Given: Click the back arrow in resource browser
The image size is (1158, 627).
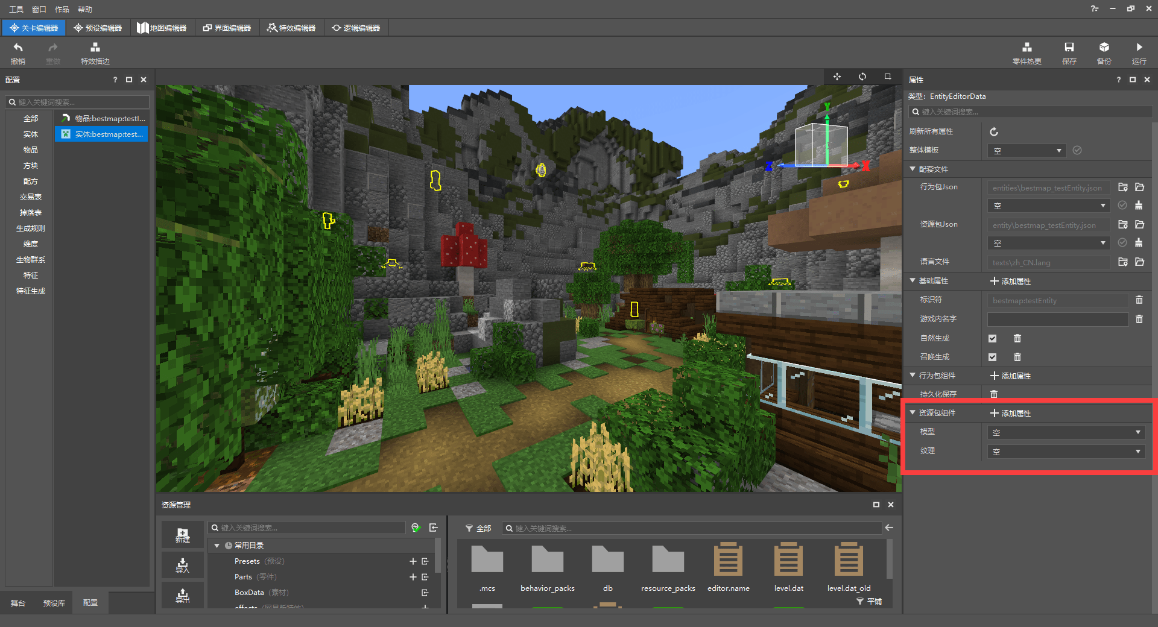Looking at the screenshot, I should (x=889, y=528).
